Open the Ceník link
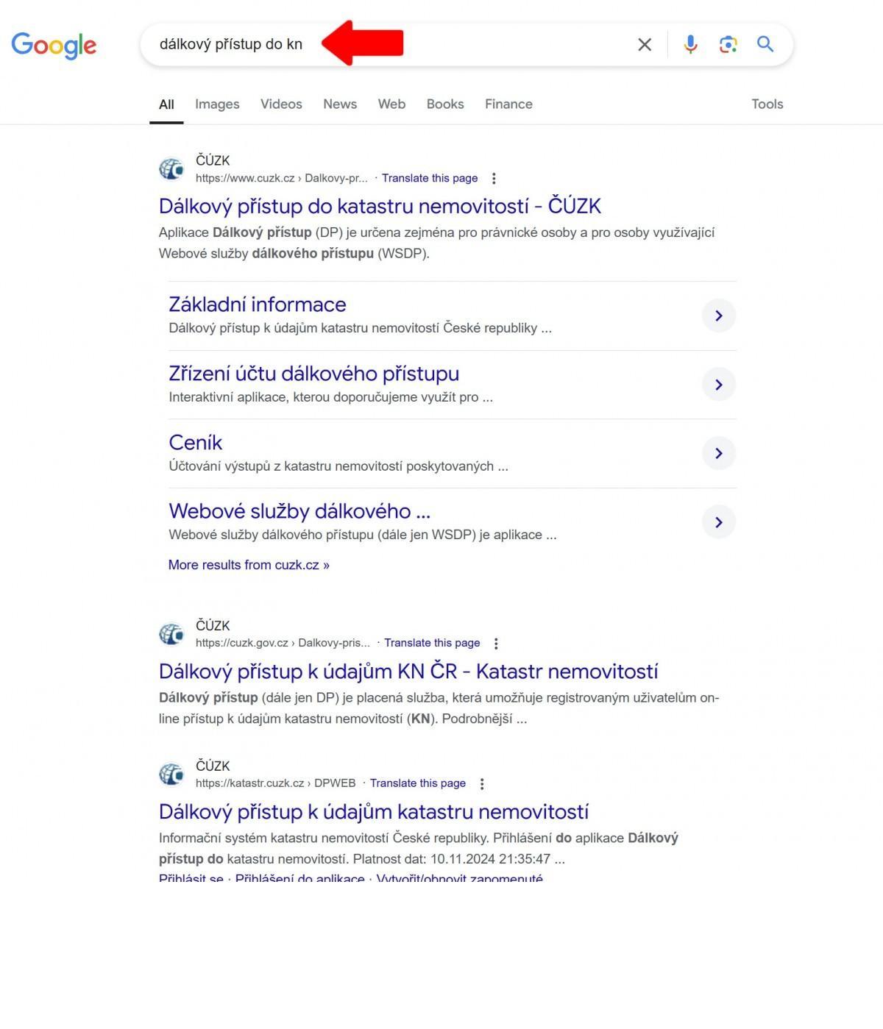883x1029 pixels. point(195,443)
